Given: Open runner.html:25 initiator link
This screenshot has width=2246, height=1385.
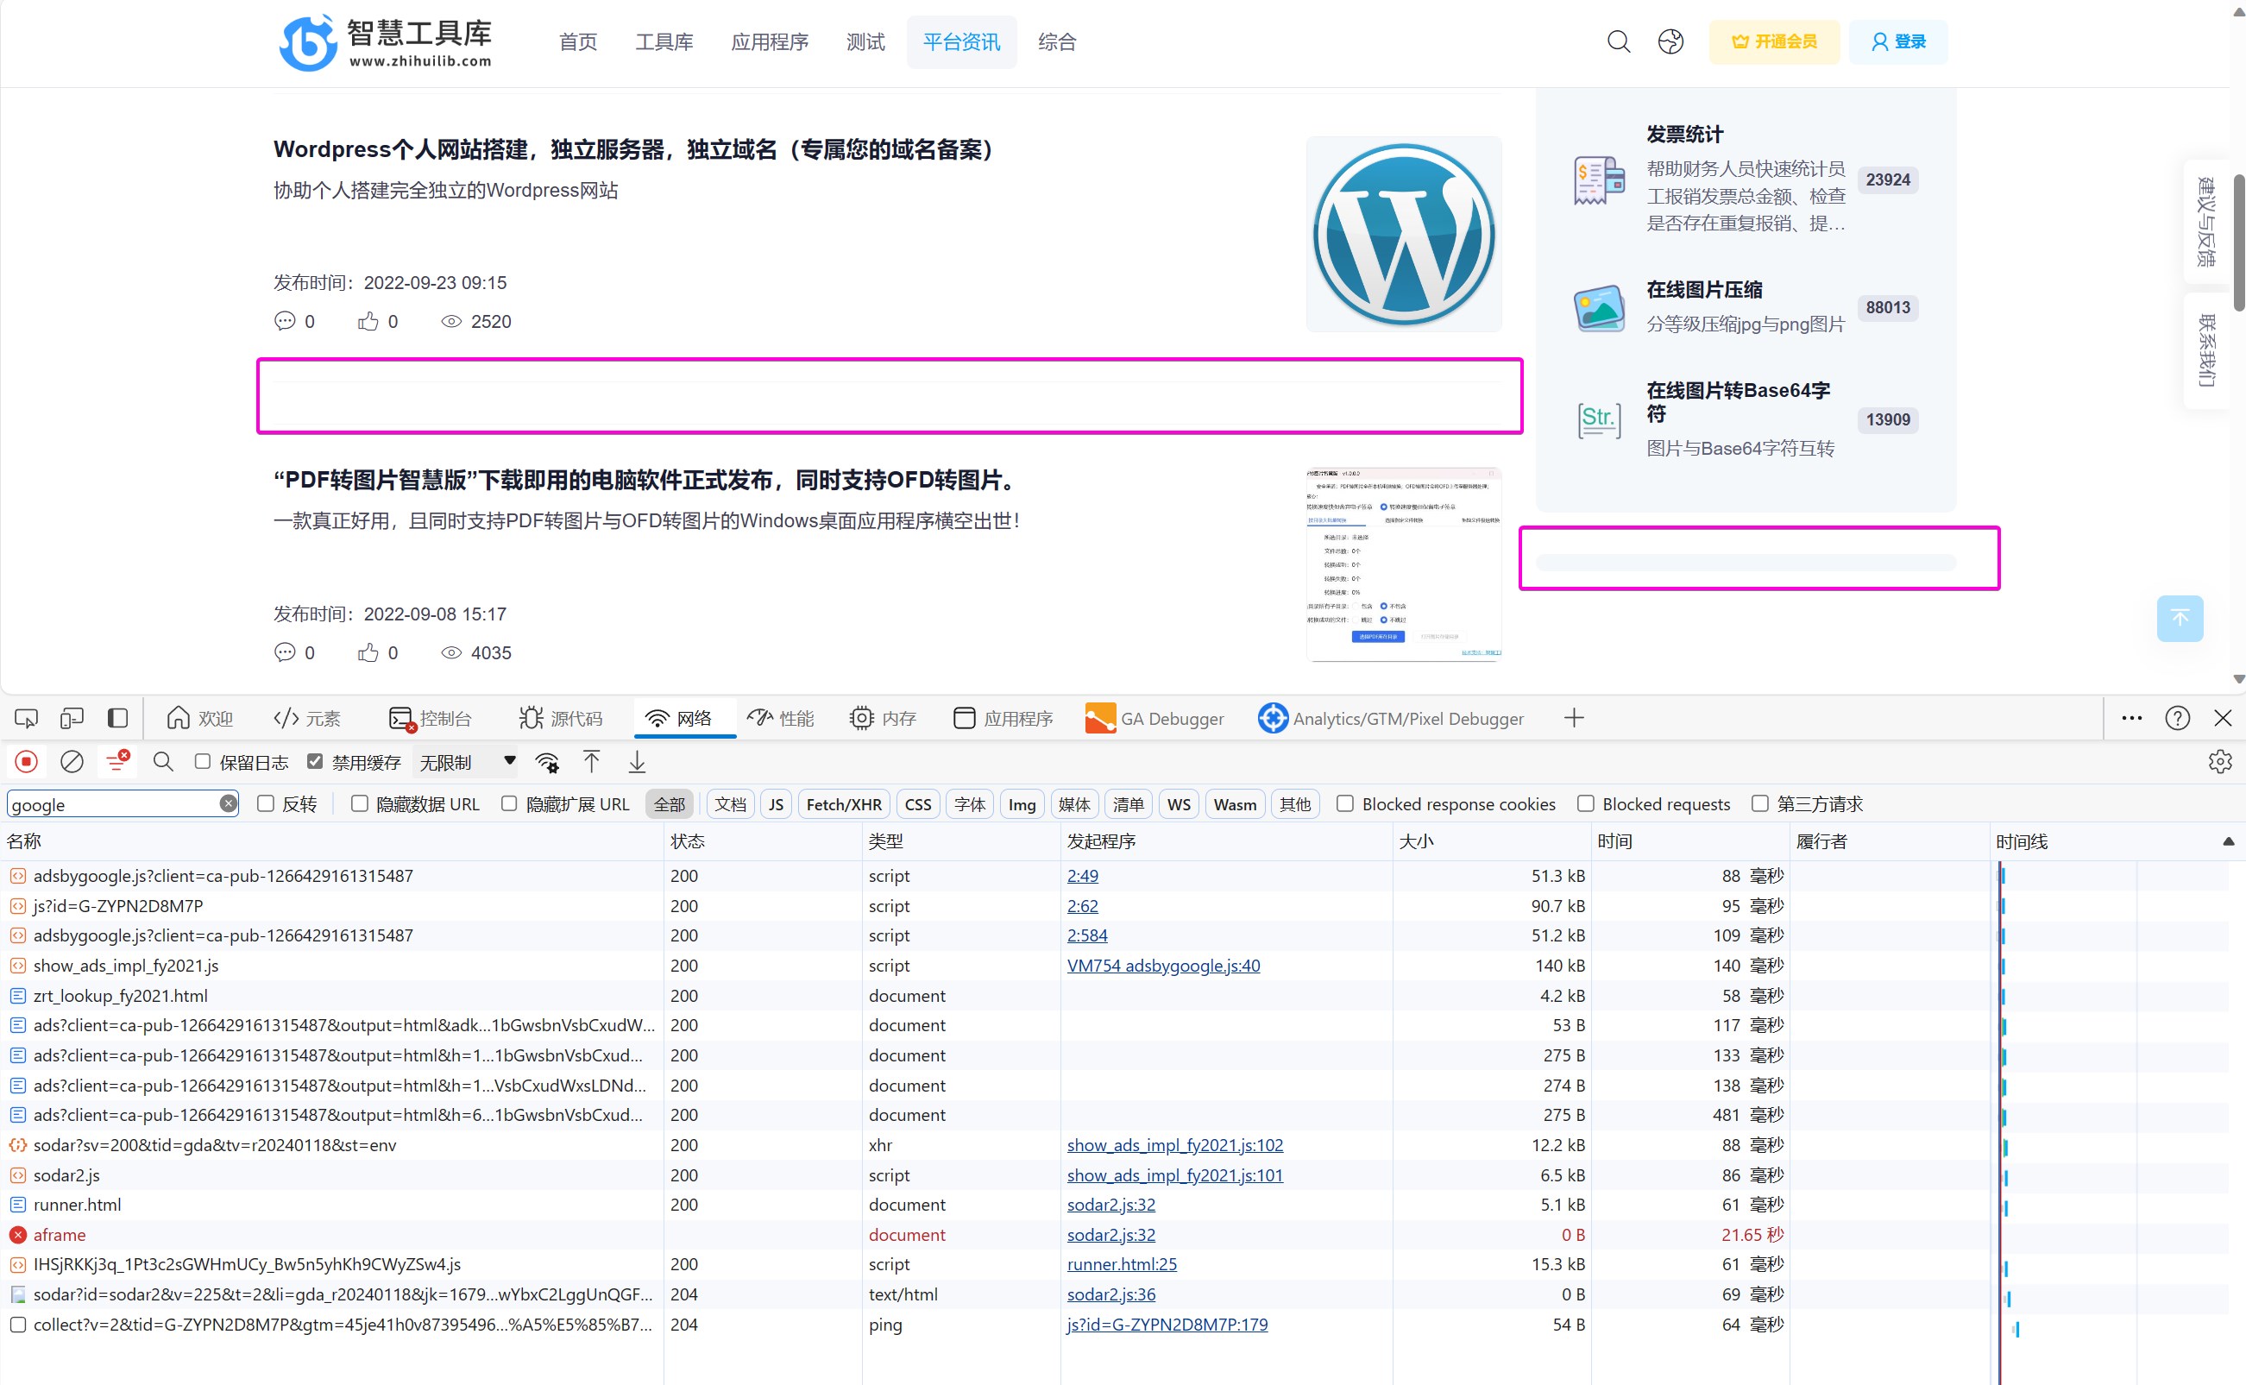Looking at the screenshot, I should 1122,1264.
